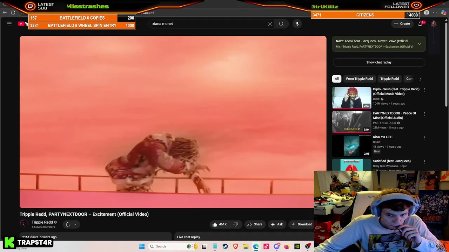
Task: Open the Windows Start menu
Action: point(142,246)
